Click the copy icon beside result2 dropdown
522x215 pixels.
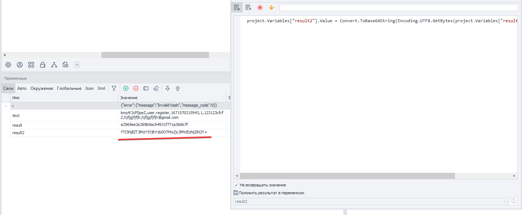(x=513, y=201)
